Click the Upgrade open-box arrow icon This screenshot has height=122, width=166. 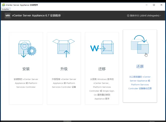click(64, 48)
